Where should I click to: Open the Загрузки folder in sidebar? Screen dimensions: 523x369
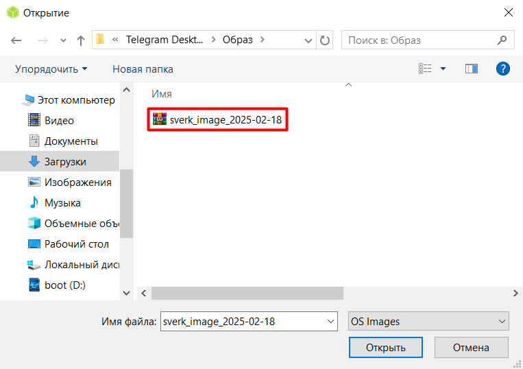65,162
